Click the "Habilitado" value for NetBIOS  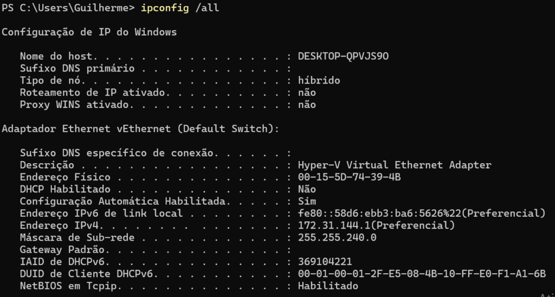pos(328,286)
